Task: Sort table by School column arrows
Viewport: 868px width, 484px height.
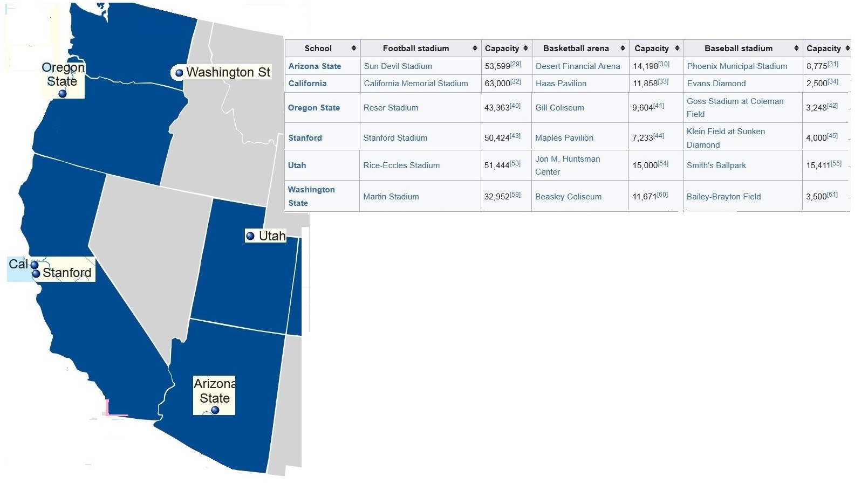Action: pyautogui.click(x=354, y=48)
